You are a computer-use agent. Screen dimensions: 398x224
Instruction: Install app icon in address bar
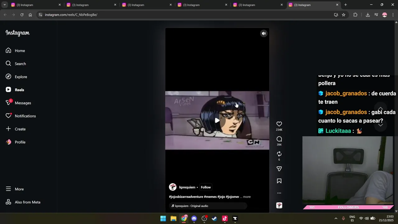click(336, 15)
